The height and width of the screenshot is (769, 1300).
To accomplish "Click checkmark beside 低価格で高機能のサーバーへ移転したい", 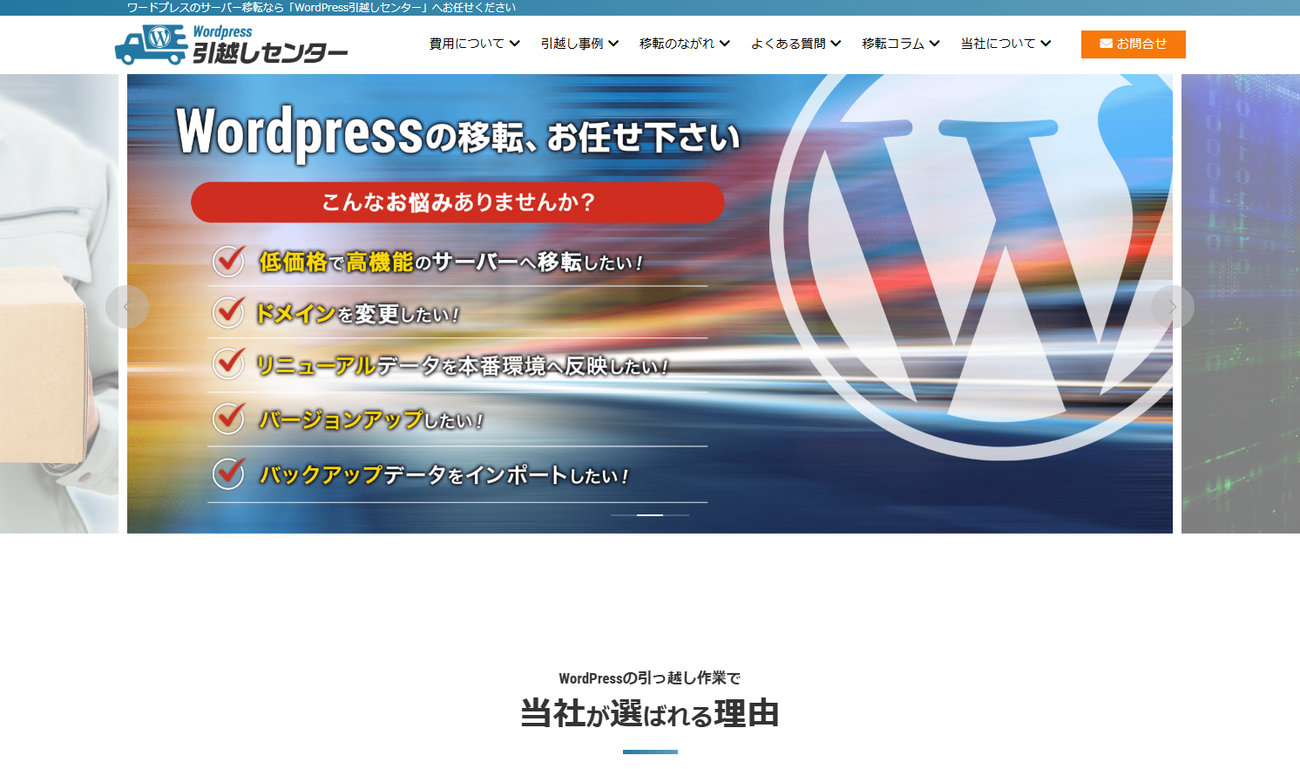I will [229, 260].
